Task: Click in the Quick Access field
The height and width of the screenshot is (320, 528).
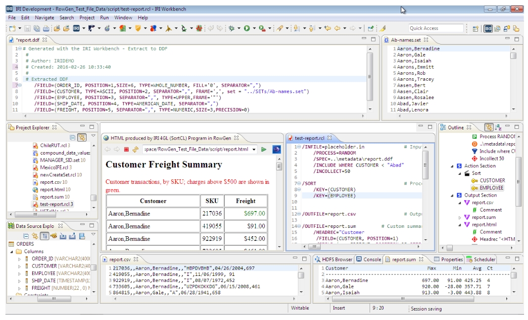Action: point(435,29)
